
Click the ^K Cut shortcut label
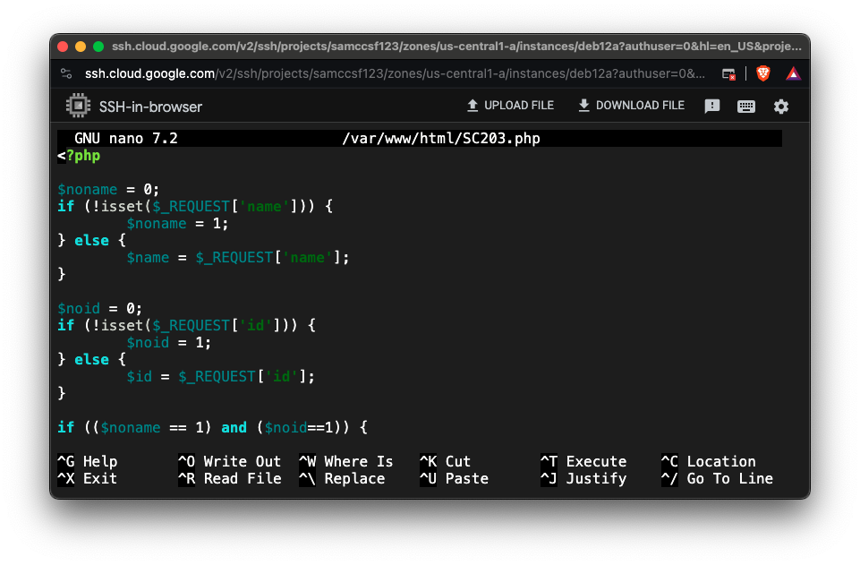(445, 461)
